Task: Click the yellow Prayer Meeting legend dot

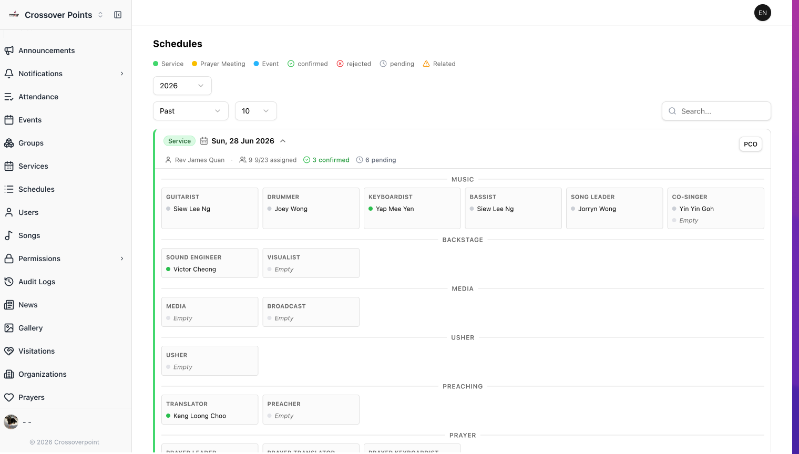Action: click(194, 64)
